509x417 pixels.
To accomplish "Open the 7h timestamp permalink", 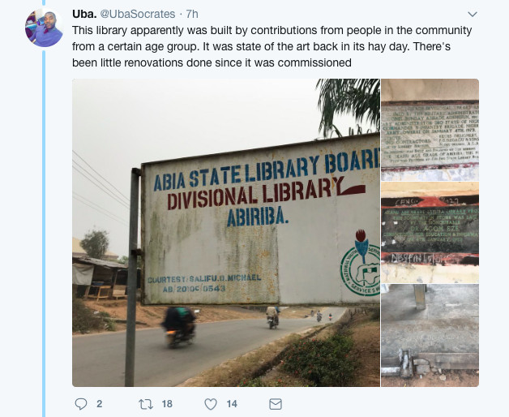I will (192, 14).
